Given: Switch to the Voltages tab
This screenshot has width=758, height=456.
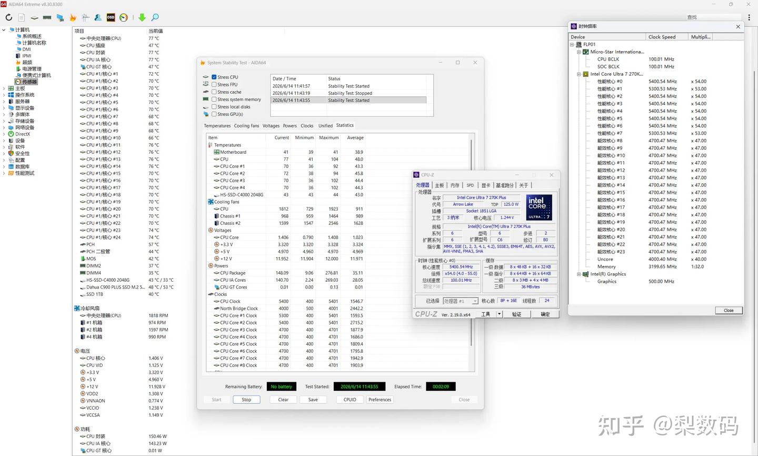Looking at the screenshot, I should [271, 126].
